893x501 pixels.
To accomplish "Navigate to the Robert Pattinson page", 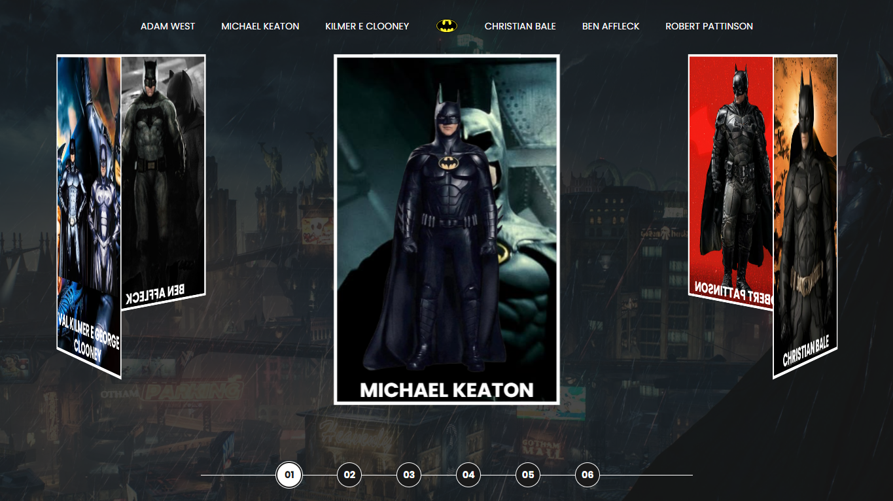I will point(709,26).
